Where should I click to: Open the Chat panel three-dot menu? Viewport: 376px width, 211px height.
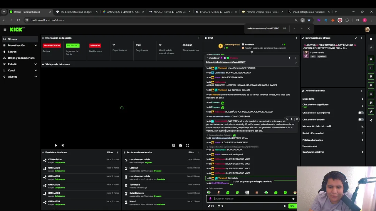pyautogui.click(x=296, y=38)
